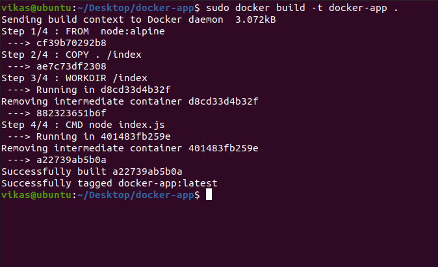Viewport: 438px width, 267px height.
Task: Click the top ~/Desktop/docker-app path text
Action: [135, 8]
